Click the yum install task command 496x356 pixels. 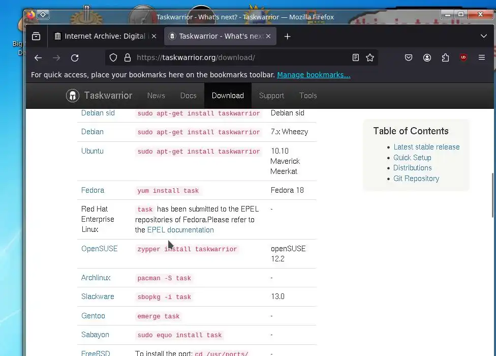click(168, 191)
